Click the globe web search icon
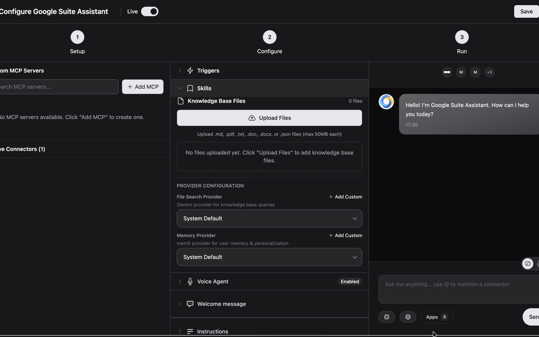Screen dimensions: 539x337 (408, 317)
